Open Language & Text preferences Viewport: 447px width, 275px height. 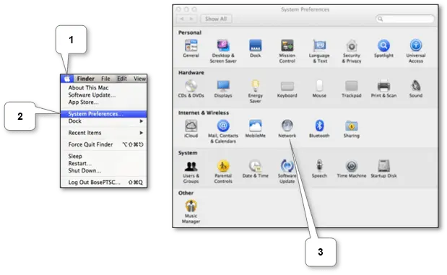pyautogui.click(x=319, y=51)
